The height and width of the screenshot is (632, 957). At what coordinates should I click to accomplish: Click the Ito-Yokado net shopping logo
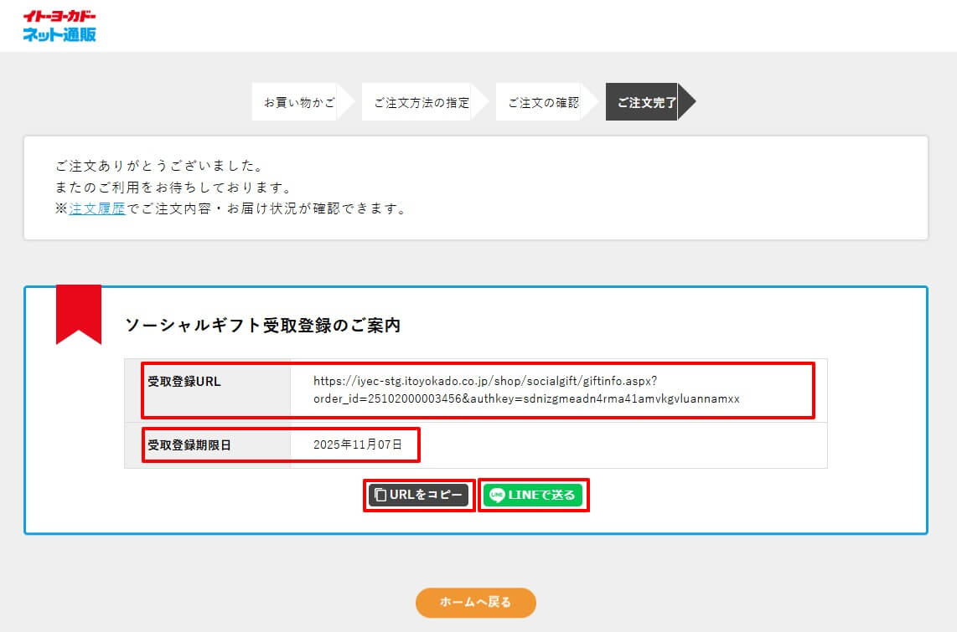59,26
